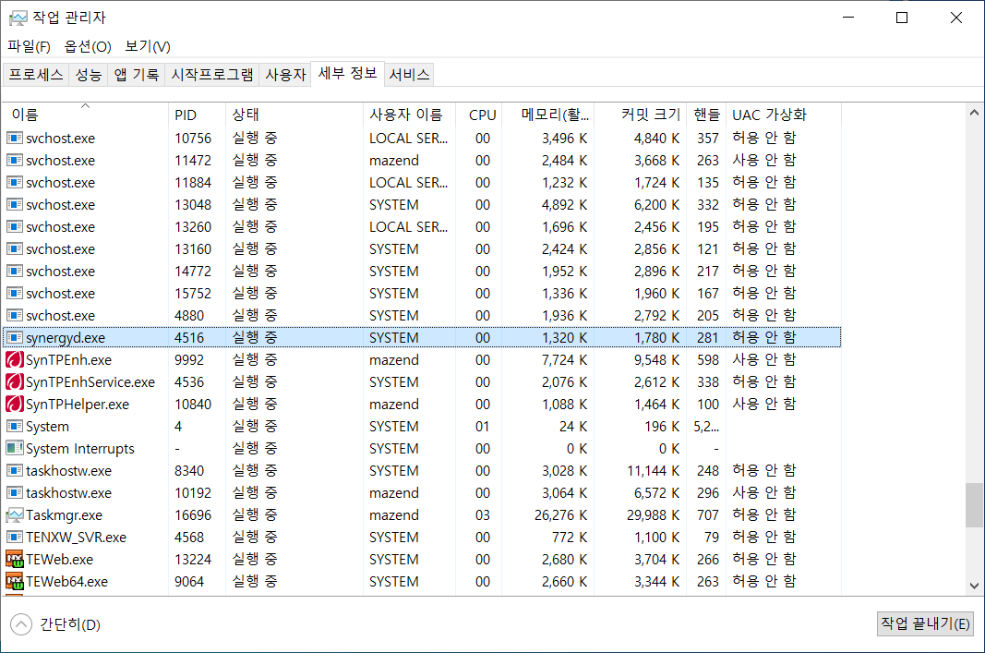This screenshot has height=653, width=985.
Task: Sort by the 사용자 이름 column header
Action: tap(409, 115)
